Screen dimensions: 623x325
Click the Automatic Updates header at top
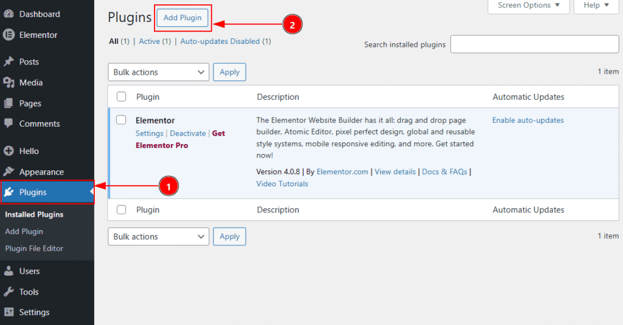click(x=529, y=97)
